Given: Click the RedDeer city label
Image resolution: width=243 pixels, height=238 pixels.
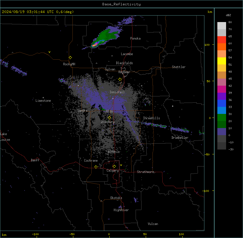Looking at the screenshot, I should coord(124,72).
